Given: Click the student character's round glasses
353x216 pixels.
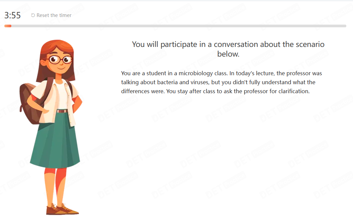Looking at the screenshot, I should [60, 60].
